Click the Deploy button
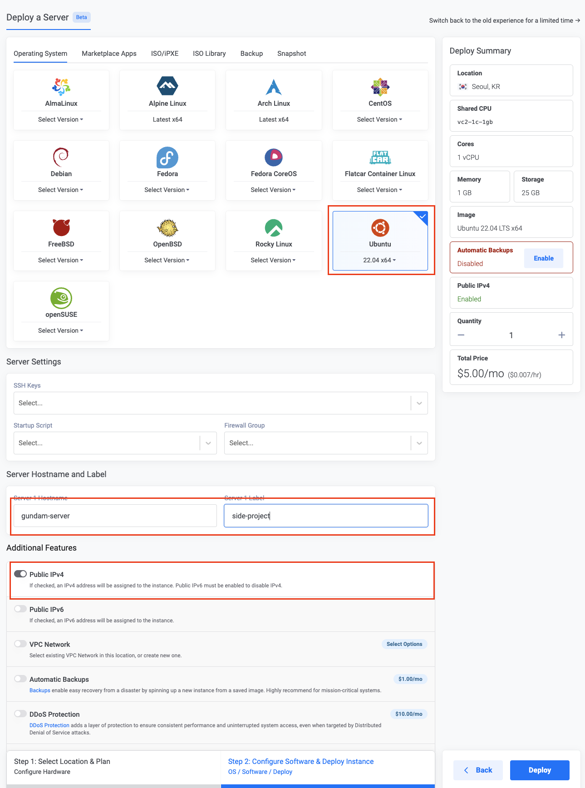The image size is (585, 788). point(540,770)
